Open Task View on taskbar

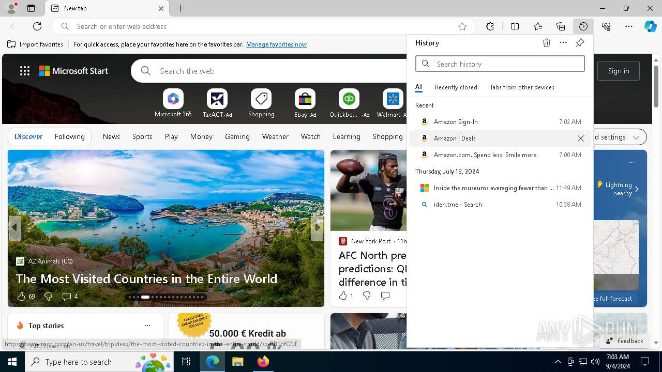[186, 362]
